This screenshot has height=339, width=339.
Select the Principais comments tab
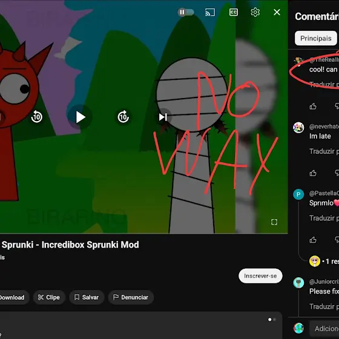(x=315, y=38)
